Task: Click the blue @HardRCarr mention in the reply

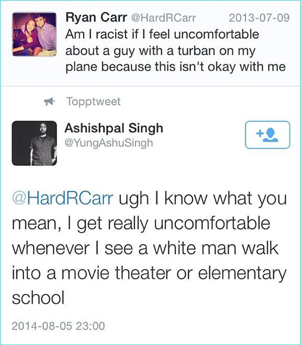Action: 63,200
